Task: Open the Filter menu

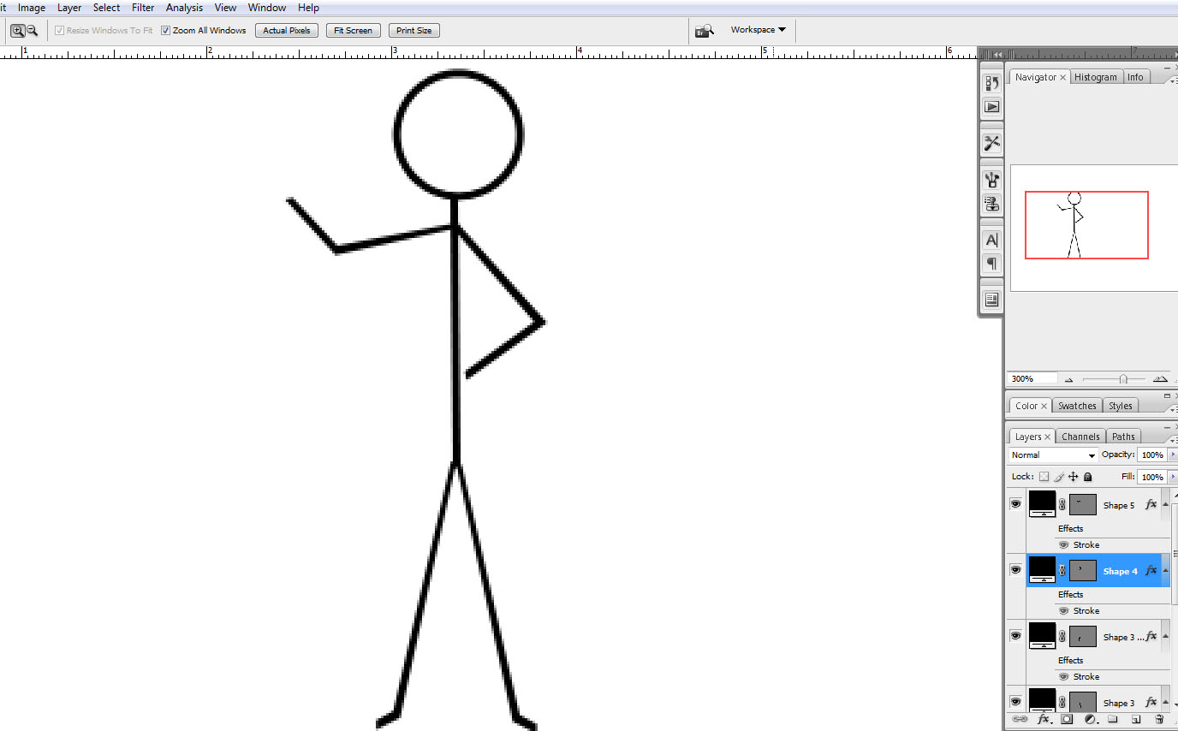Action: point(142,7)
